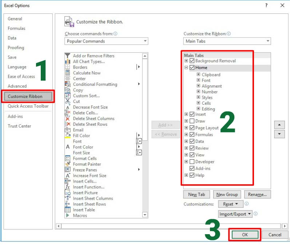Go to Quick Access Toolbar category
290x248 pixels.
point(28,106)
